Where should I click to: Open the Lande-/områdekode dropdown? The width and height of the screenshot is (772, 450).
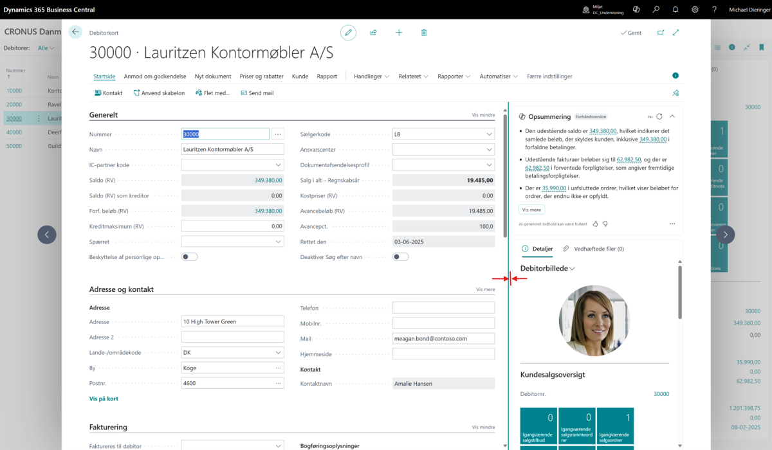tap(278, 352)
